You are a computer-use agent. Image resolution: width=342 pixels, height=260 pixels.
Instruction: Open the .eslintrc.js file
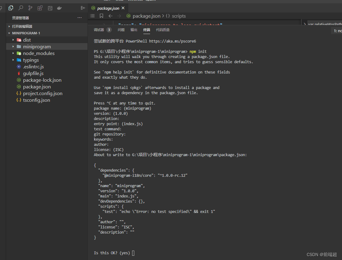(47, 67)
